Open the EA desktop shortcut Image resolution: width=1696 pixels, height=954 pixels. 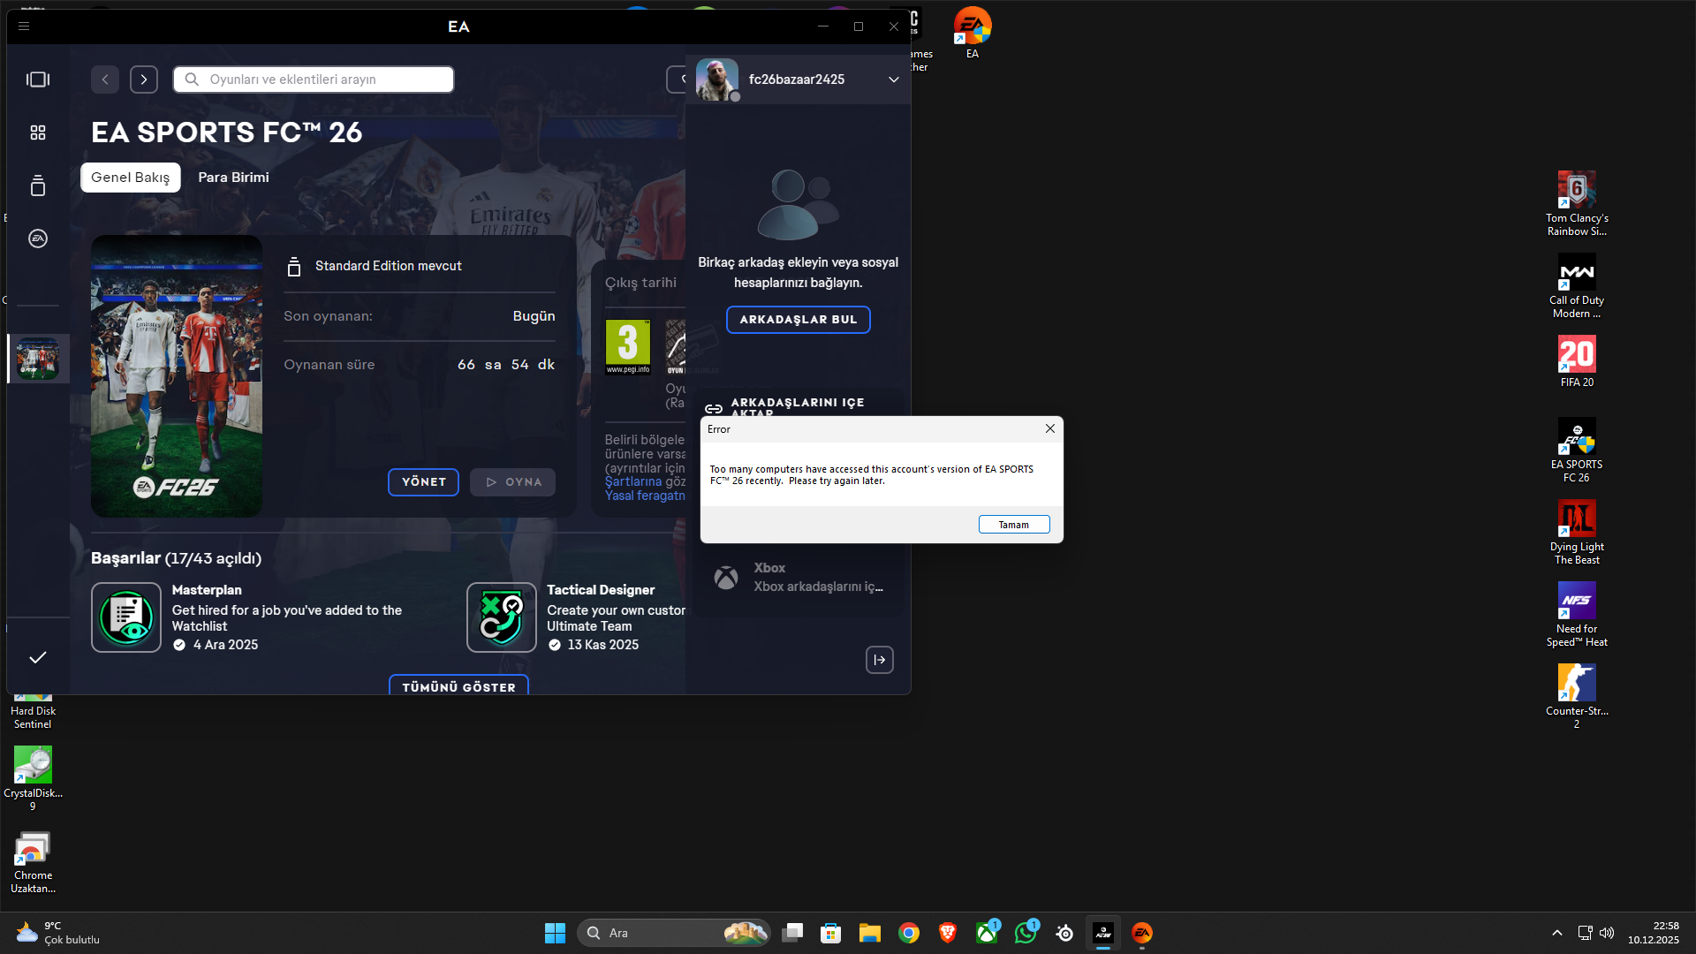pos(973,34)
